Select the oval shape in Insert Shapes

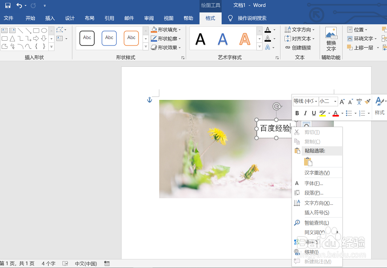pos(44,30)
